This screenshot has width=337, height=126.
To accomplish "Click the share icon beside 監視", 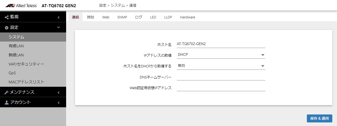I will pyautogui.click(x=7, y=17).
